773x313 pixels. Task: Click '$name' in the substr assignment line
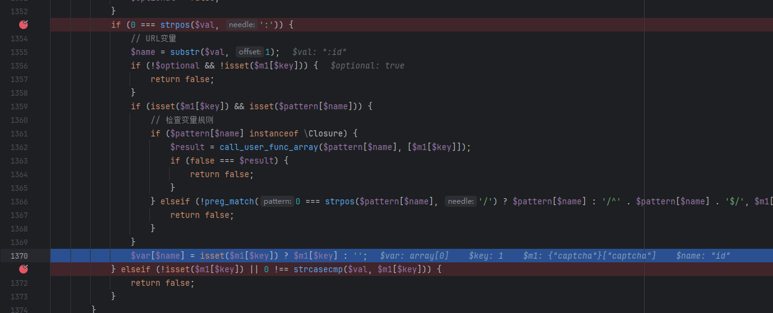[x=143, y=52]
